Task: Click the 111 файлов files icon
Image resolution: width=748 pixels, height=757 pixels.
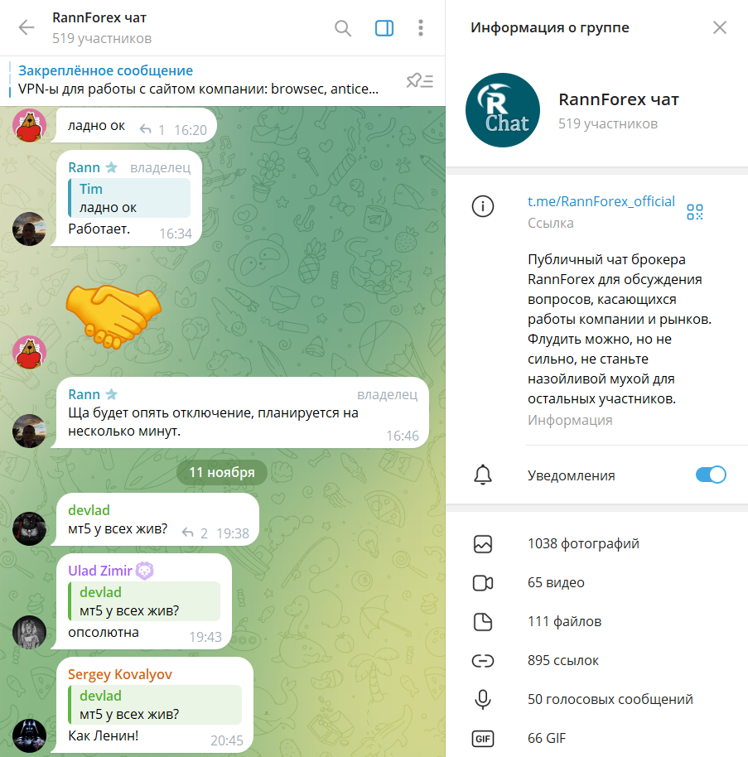Action: (482, 622)
